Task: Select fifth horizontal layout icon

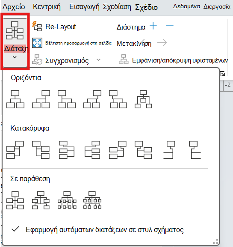Action: pyautogui.click(x=118, y=99)
